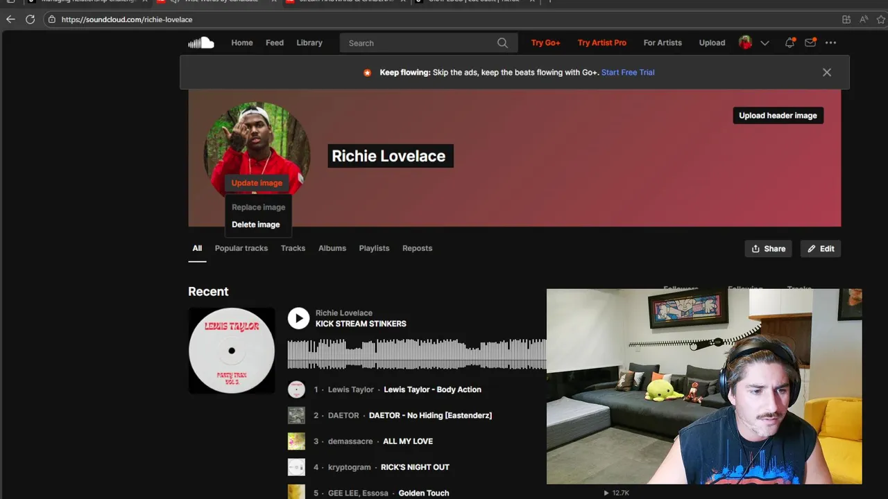
Task: Click the Share button
Action: click(x=768, y=249)
